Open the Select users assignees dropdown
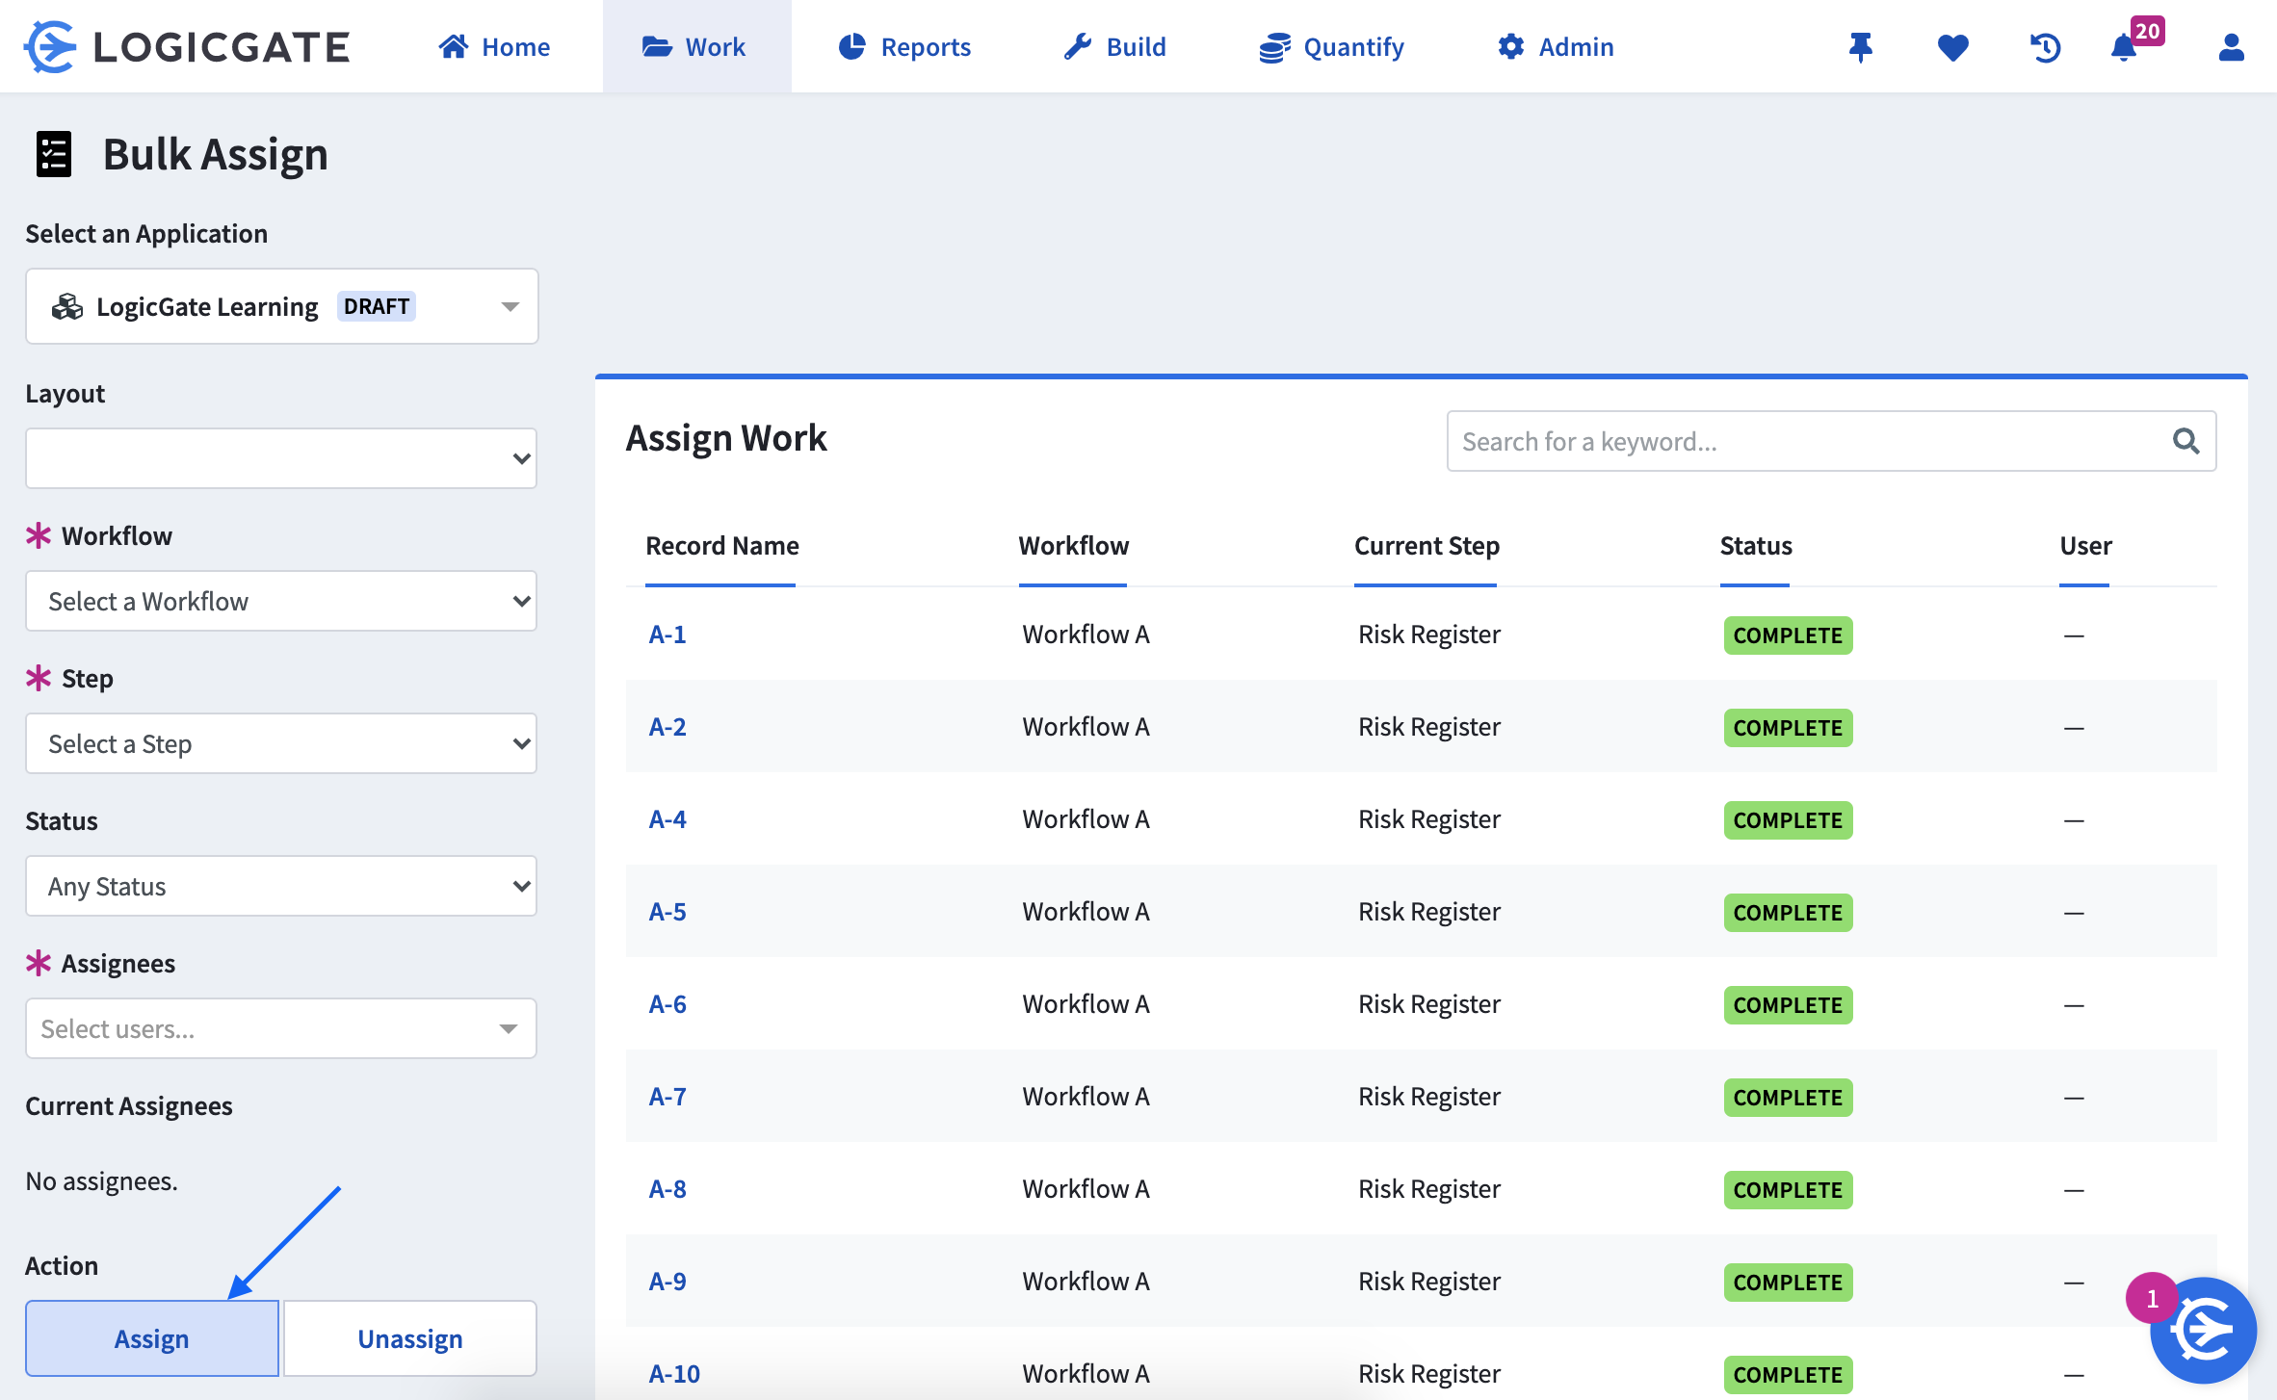2277x1400 pixels. click(x=281, y=1028)
